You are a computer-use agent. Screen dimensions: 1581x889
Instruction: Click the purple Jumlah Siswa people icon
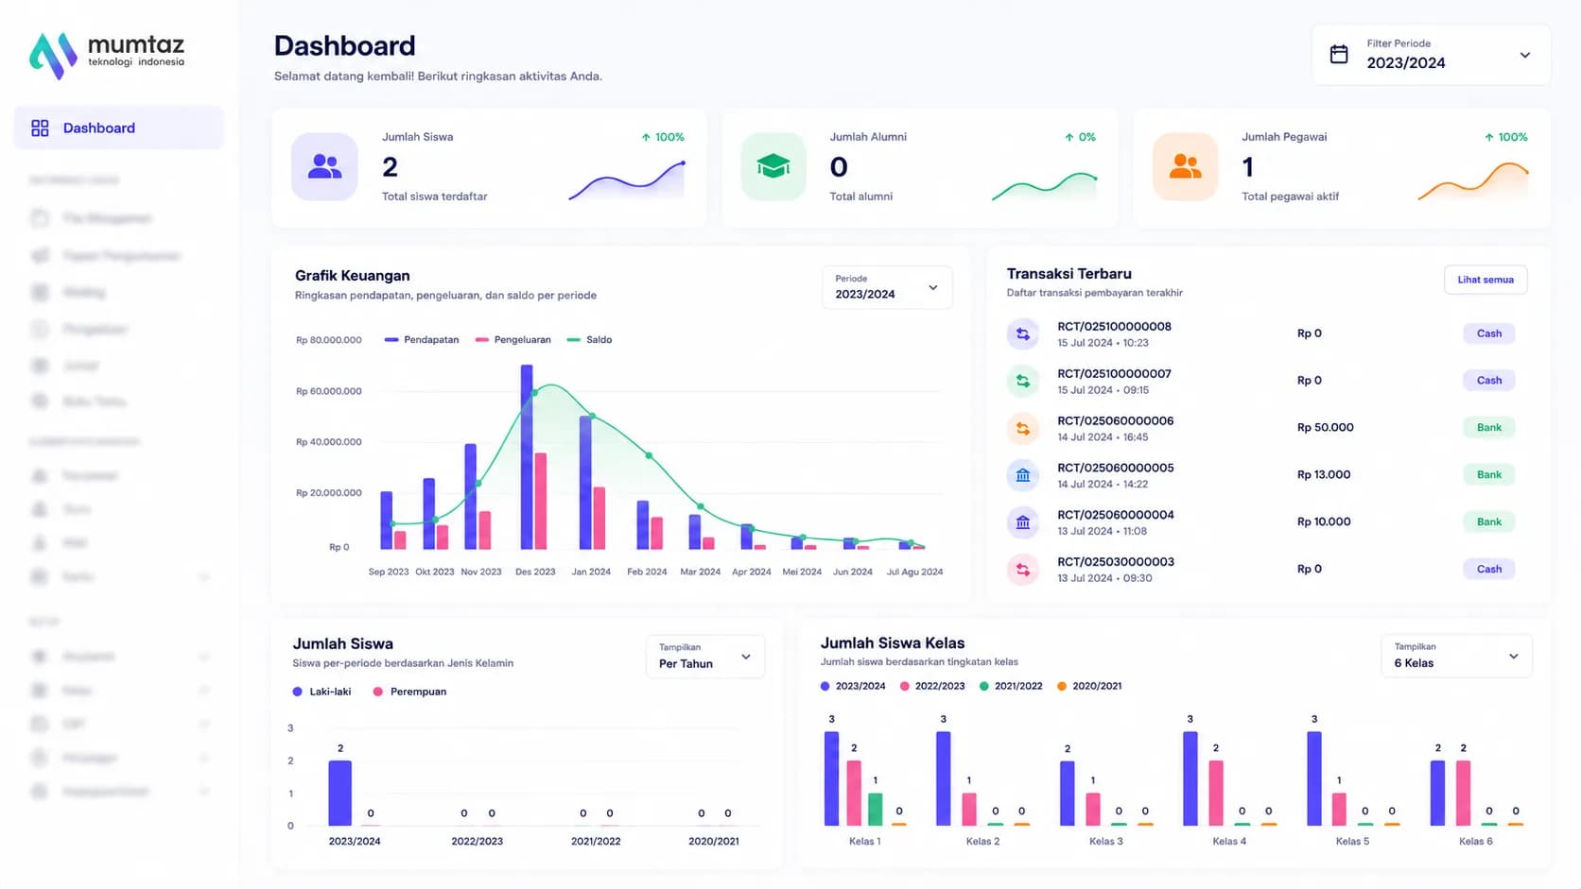[324, 166]
